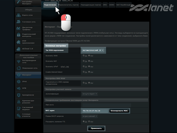The width and height of the screenshot is (177, 133).
Task: Open the UPnP FAQ link
Action: [65, 67]
